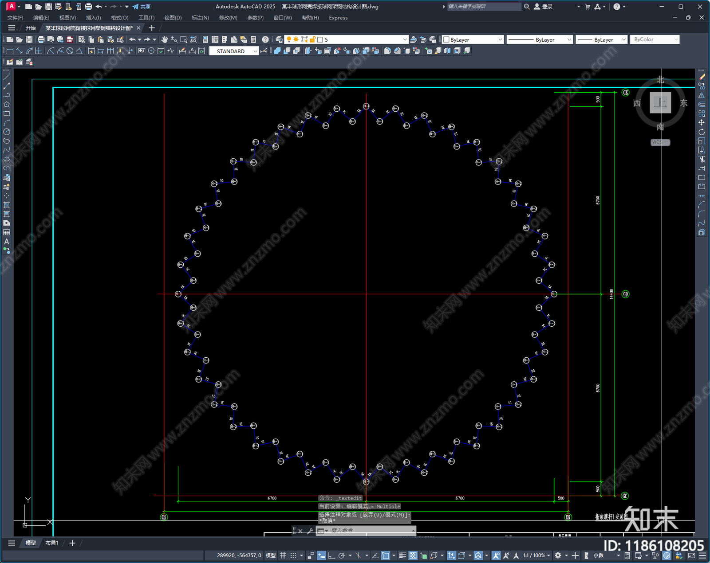Select the Table tool

(6, 232)
